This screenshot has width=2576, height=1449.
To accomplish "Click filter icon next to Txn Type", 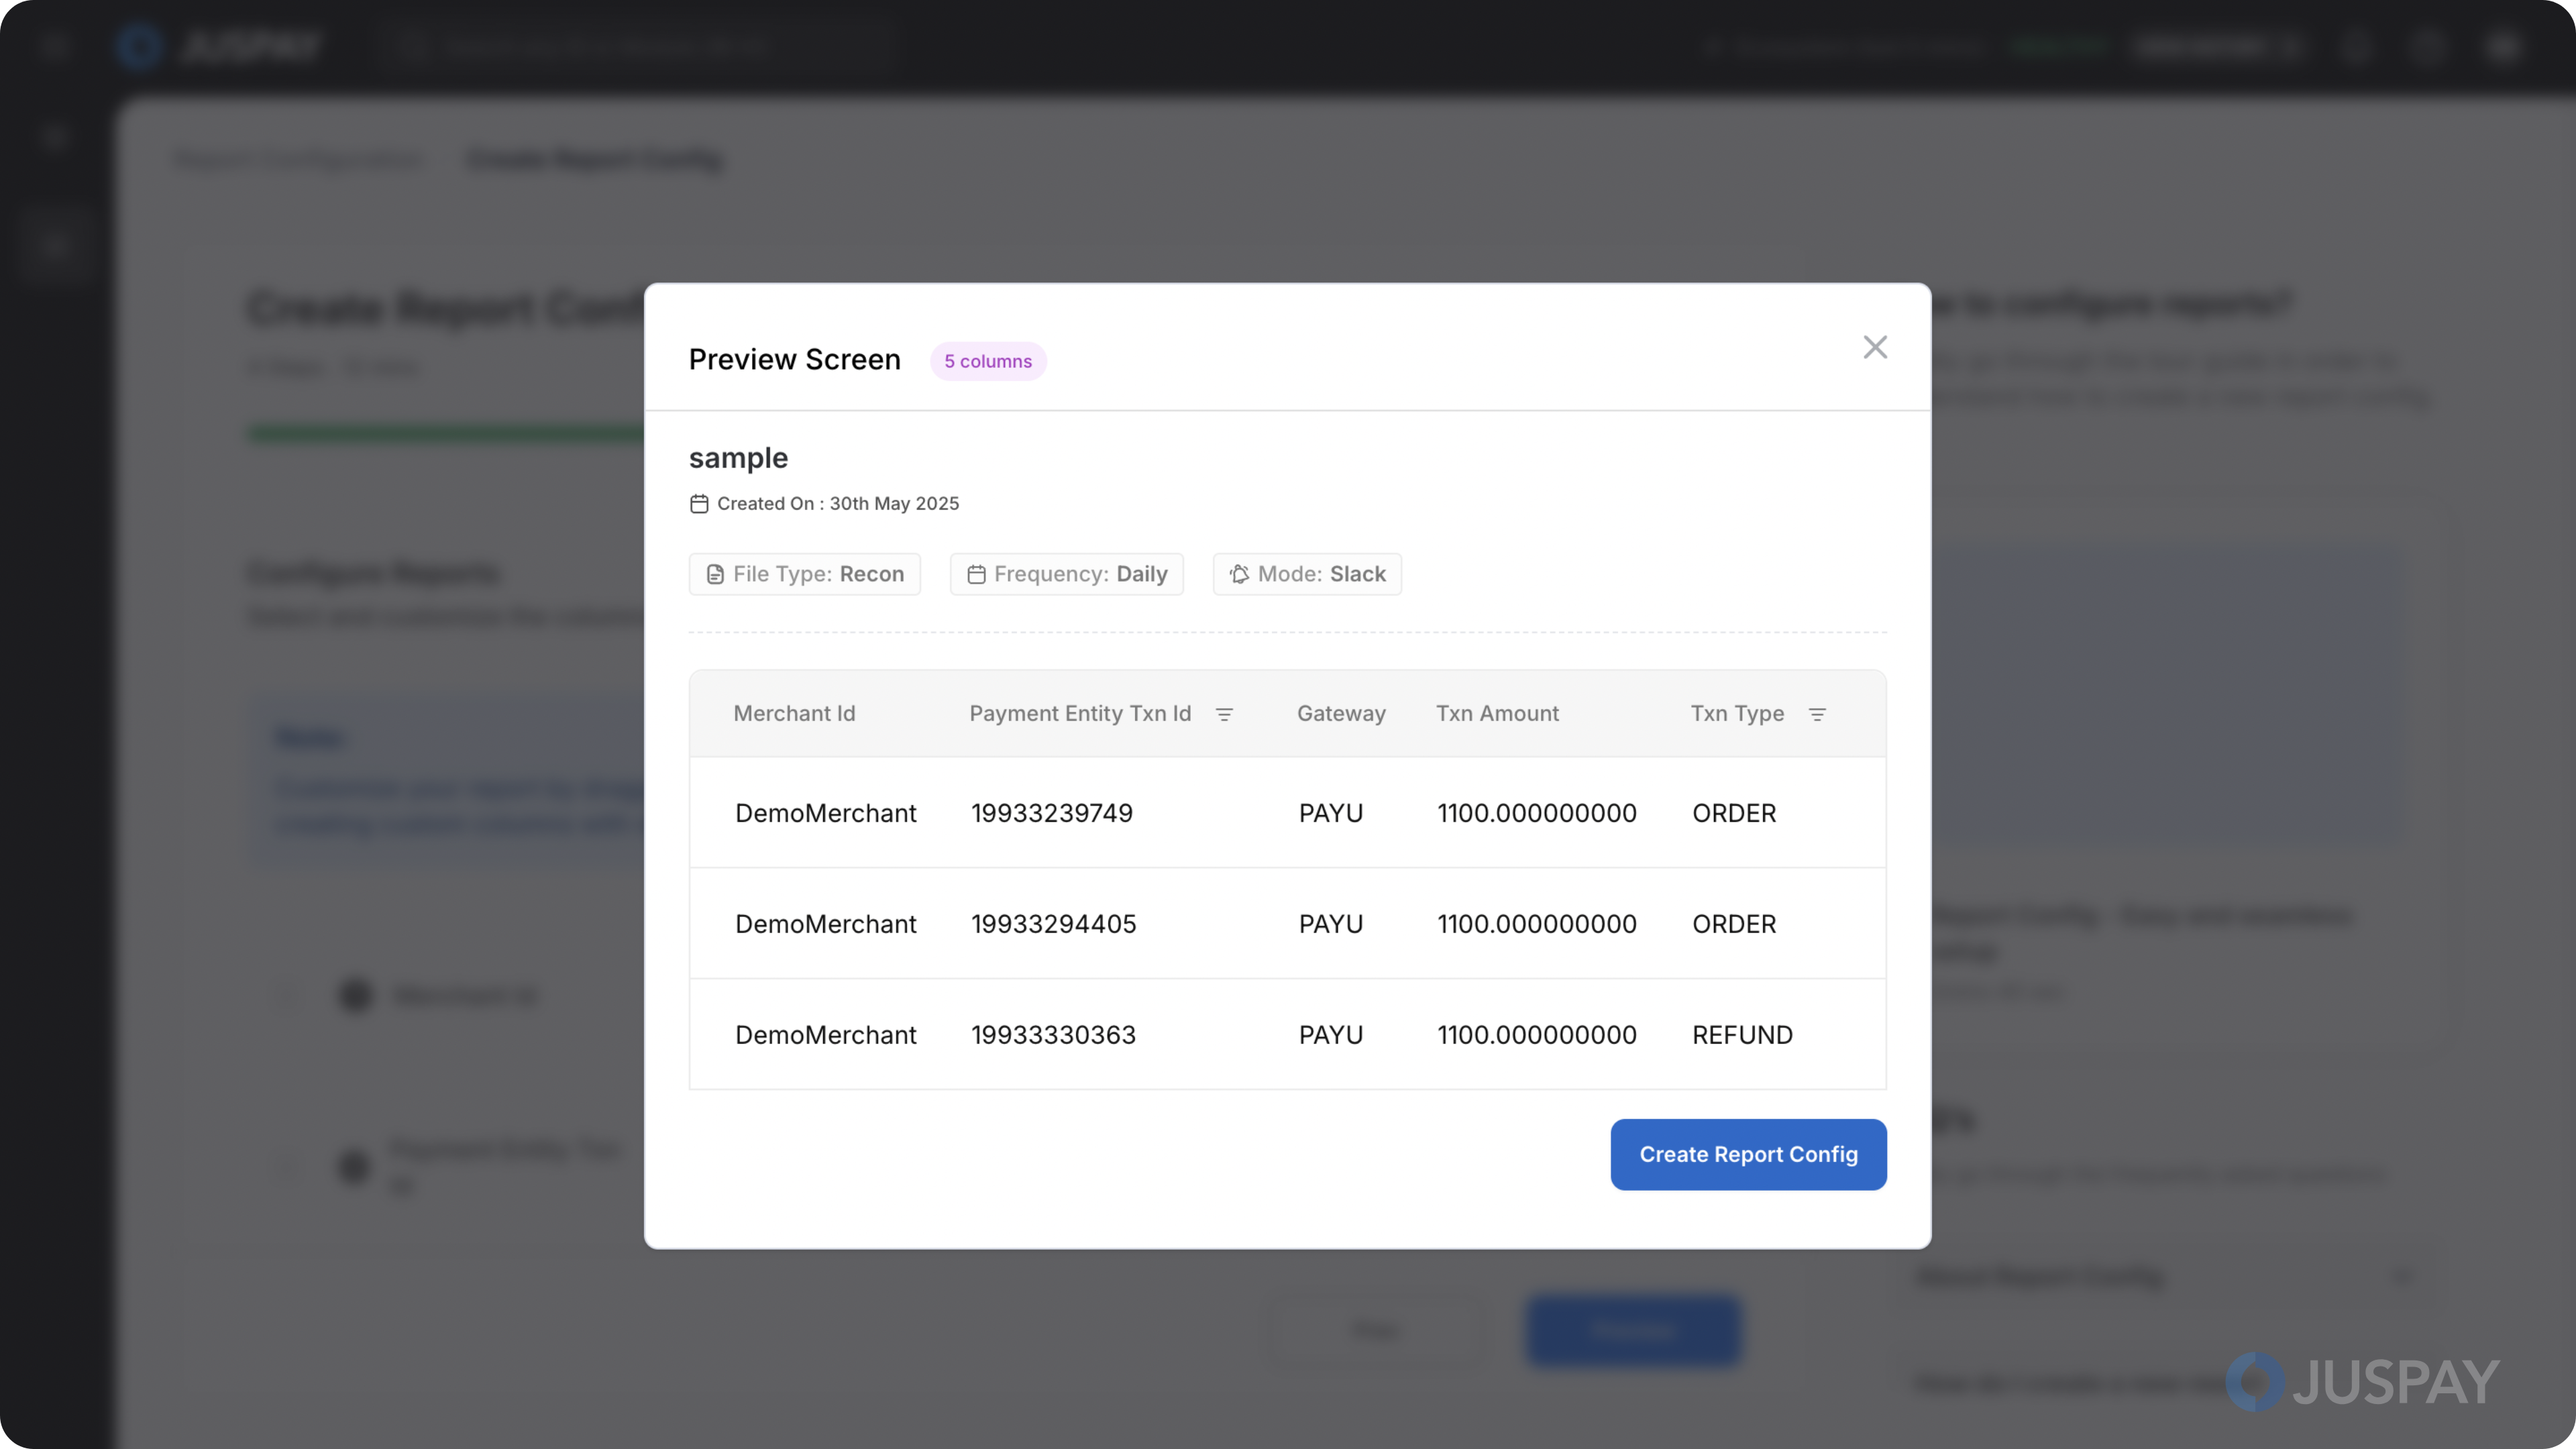I will click(1817, 714).
